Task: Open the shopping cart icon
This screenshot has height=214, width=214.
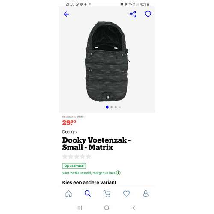Action: pyautogui.click(x=107, y=194)
